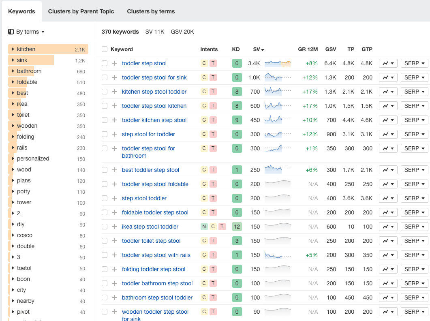Click Commercial intent badge for 'ikea step stool toddler'
This screenshot has width=430, height=321.
point(213,227)
